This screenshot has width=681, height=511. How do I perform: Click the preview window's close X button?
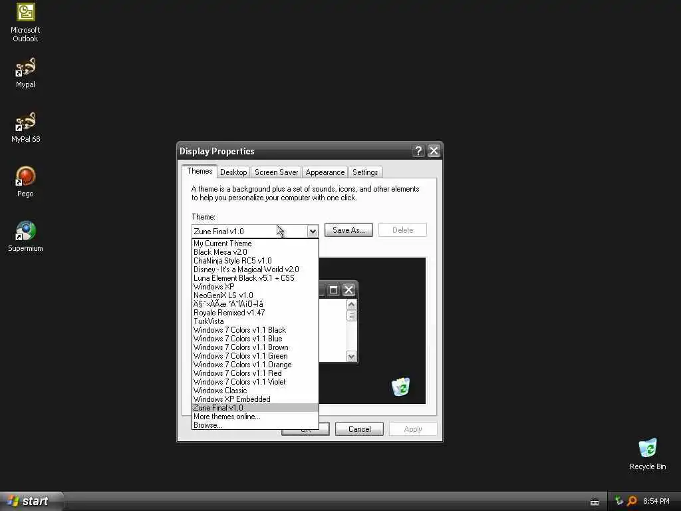348,290
